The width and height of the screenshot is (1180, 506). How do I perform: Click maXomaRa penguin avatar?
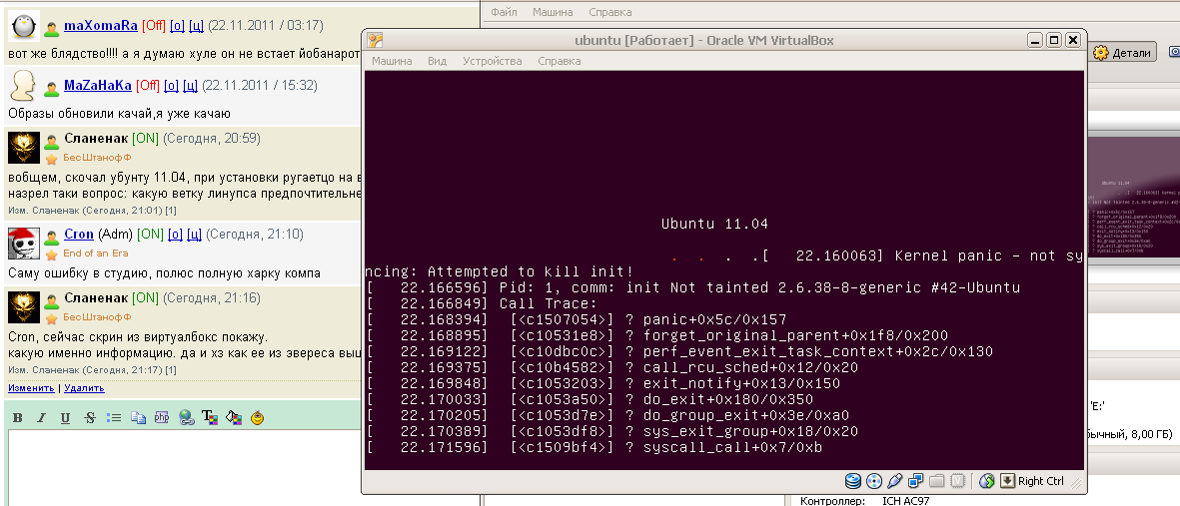pyautogui.click(x=23, y=26)
